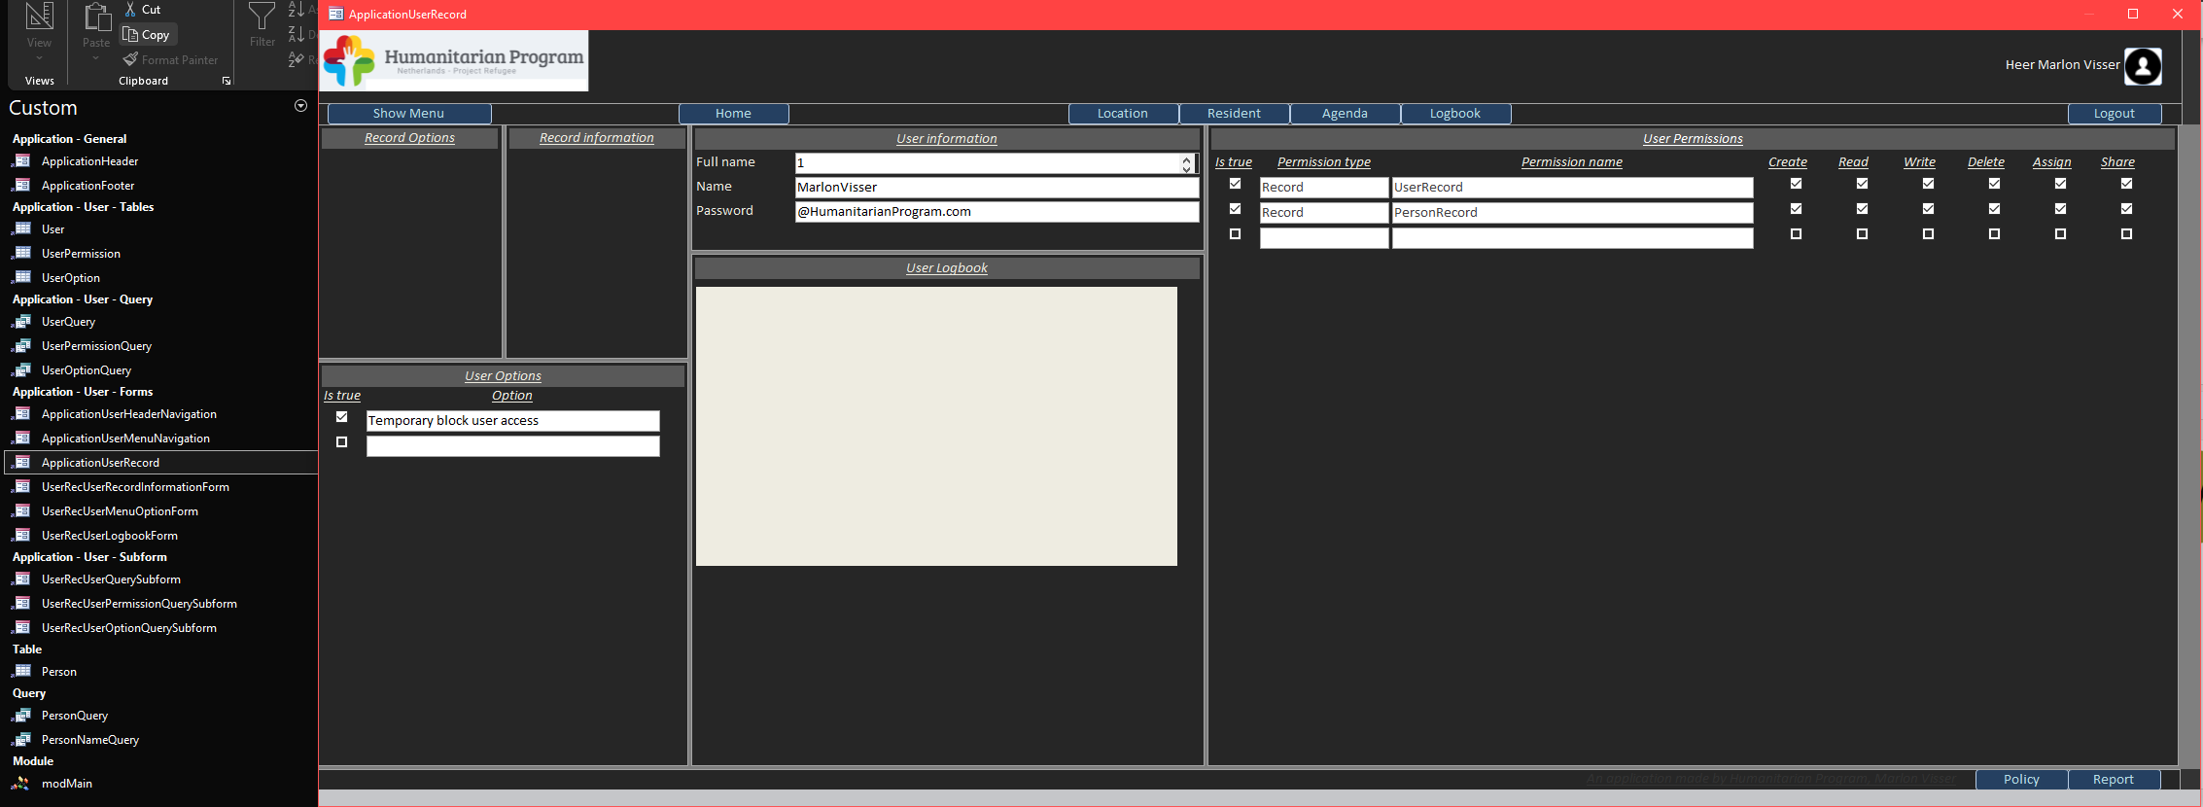The height and width of the screenshot is (807, 2203).
Task: Open the PersonNameQuery query
Action: (89, 740)
